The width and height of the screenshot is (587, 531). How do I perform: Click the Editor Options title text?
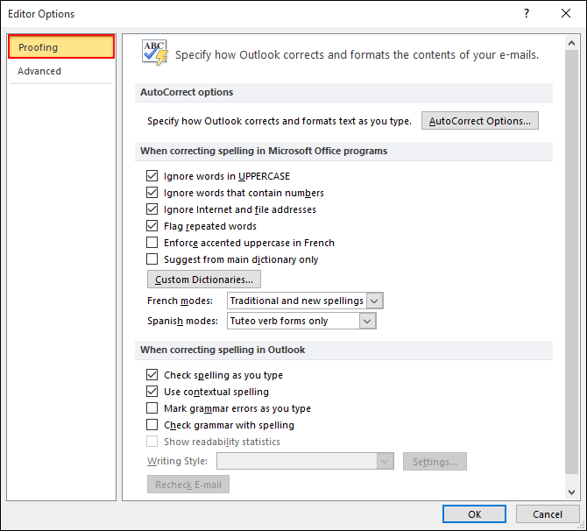(x=41, y=14)
